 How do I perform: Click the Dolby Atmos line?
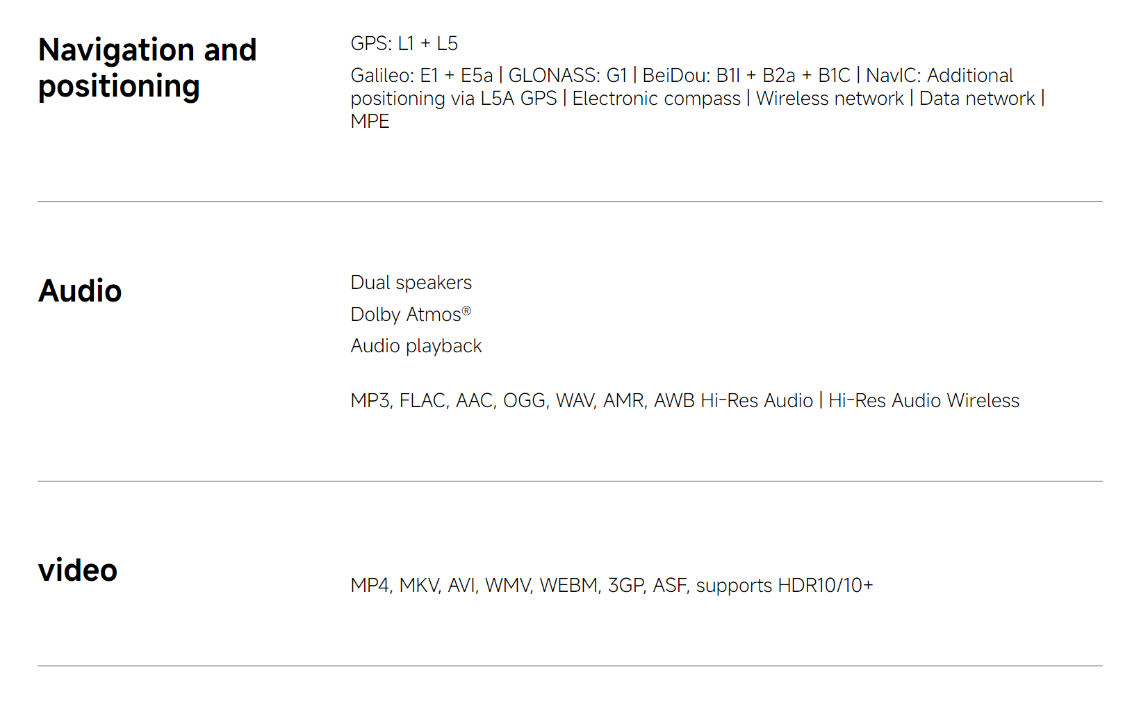[x=411, y=315]
